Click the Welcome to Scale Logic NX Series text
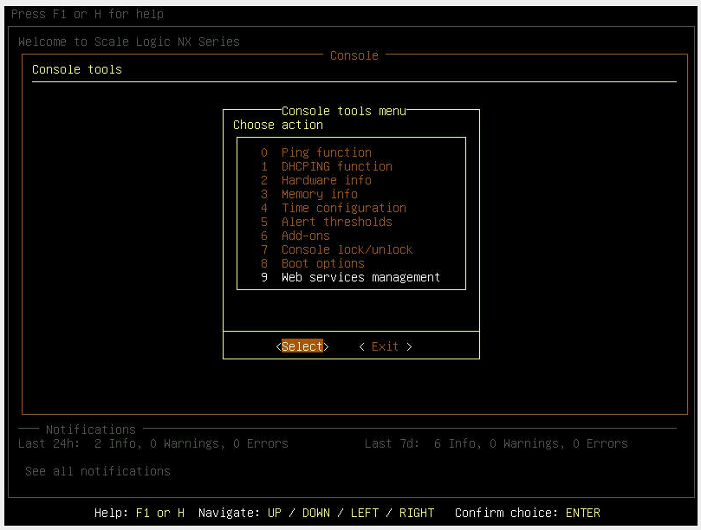The height and width of the screenshot is (530, 701). point(129,42)
